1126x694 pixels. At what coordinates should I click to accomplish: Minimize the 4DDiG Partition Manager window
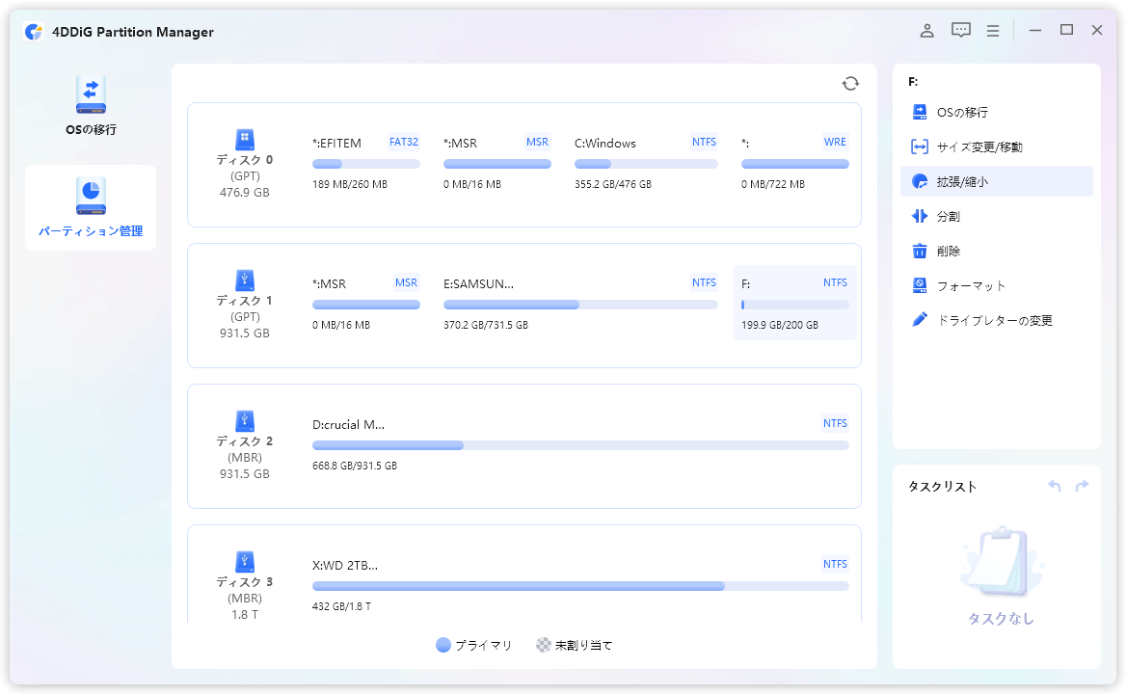click(x=1034, y=31)
